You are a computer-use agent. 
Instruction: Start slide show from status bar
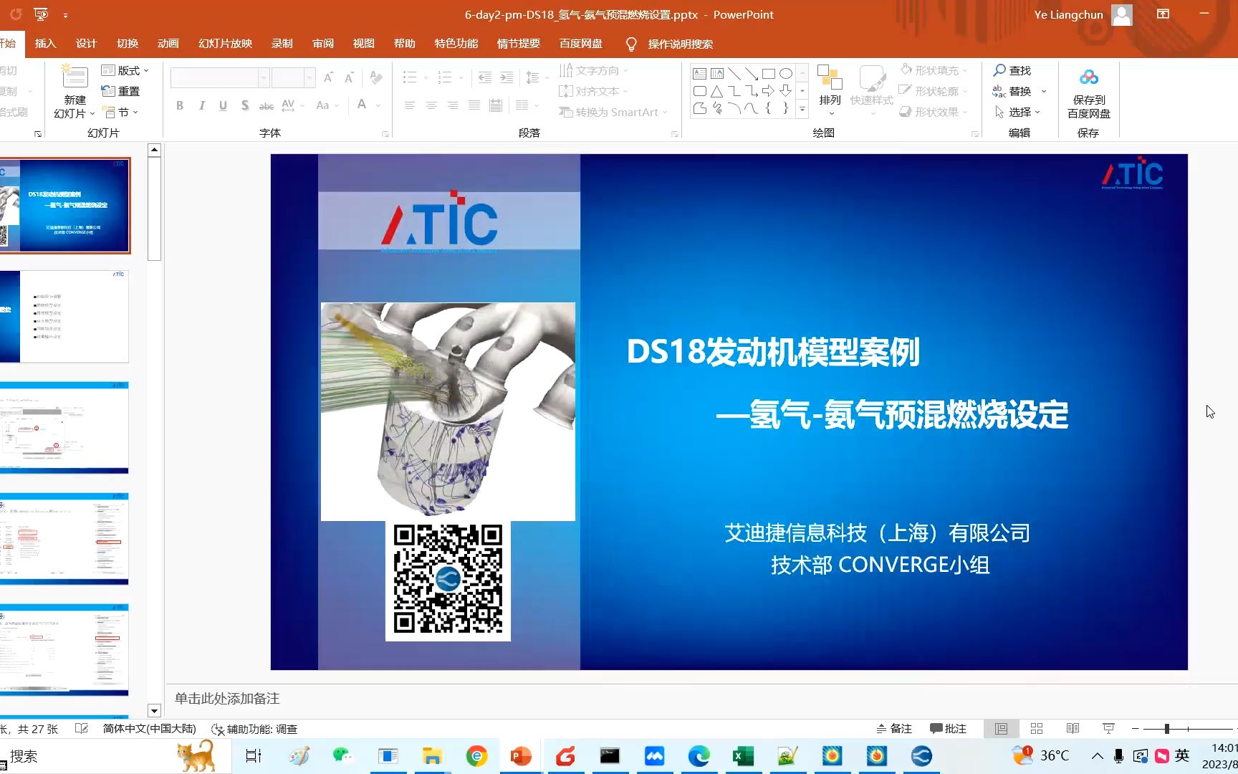coord(1108,728)
